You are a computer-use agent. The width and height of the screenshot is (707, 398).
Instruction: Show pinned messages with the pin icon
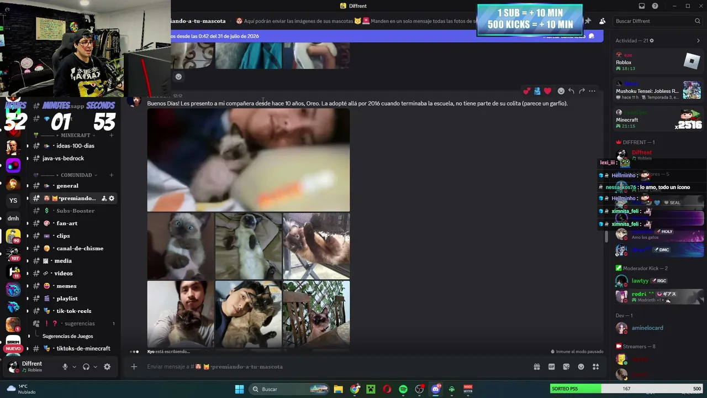point(588,21)
